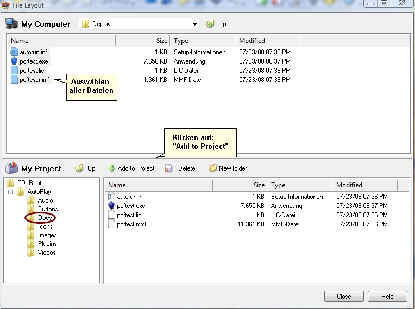
Task: Select the Plugins folder in the tree
Action: 47,244
